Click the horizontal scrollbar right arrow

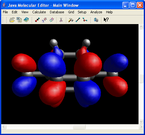point(141,127)
